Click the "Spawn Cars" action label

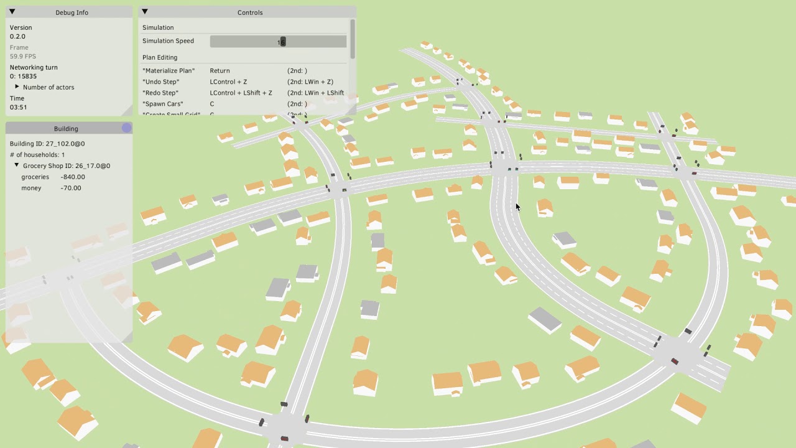point(163,104)
